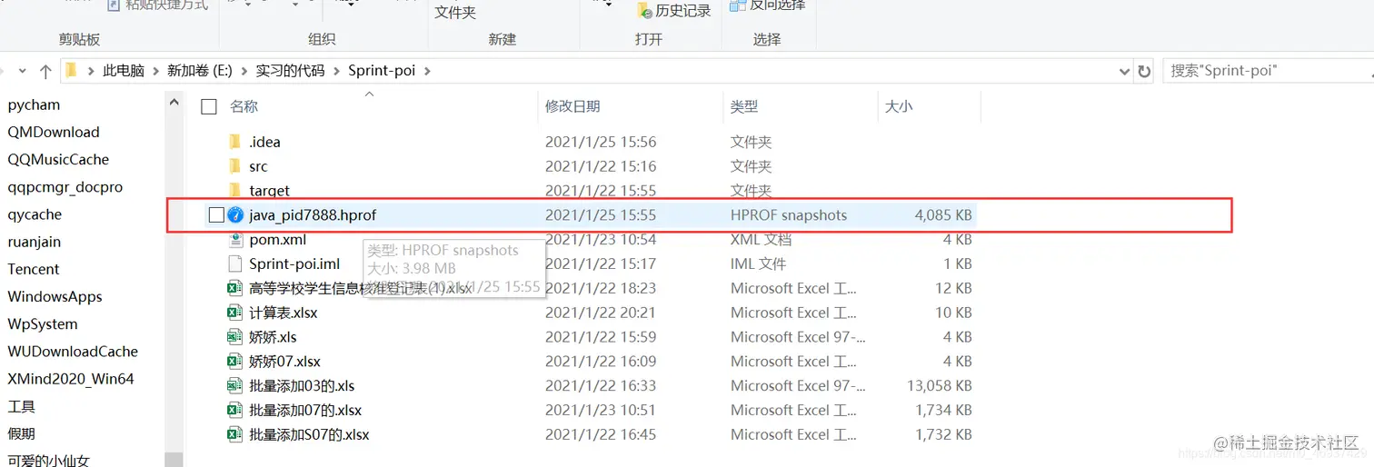
Task: Click the Excel icon of 高等学校学生信息核准登记表(1).xlsx
Action: [235, 288]
